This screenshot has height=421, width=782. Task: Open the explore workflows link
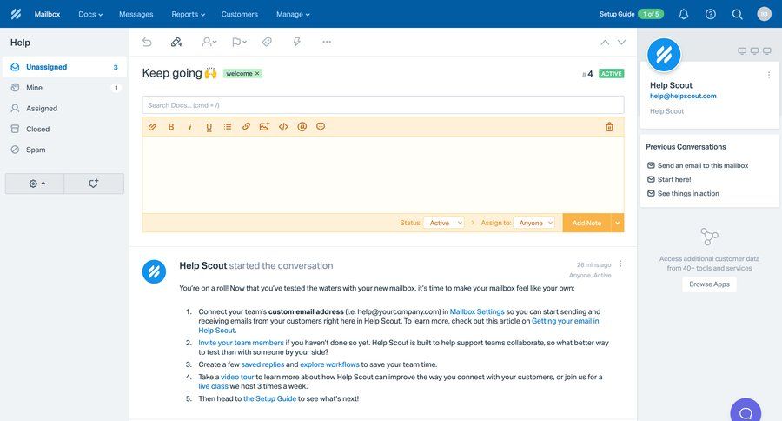tap(329, 364)
